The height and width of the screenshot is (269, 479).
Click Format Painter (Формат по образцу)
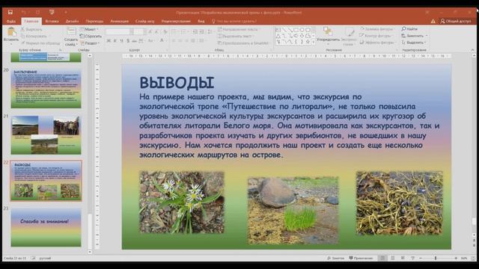click(40, 43)
